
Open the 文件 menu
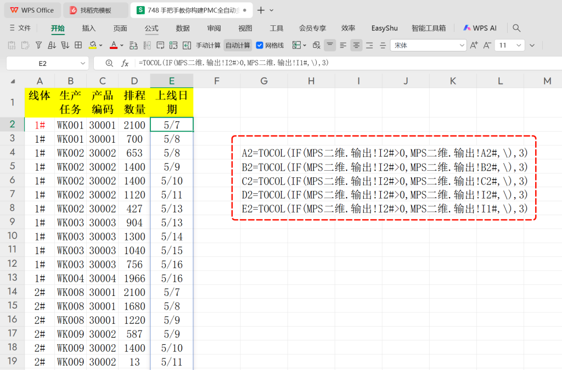tap(20, 28)
